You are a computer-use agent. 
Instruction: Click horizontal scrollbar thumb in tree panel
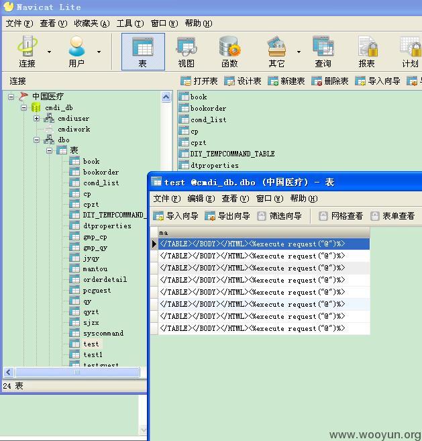coord(77,373)
